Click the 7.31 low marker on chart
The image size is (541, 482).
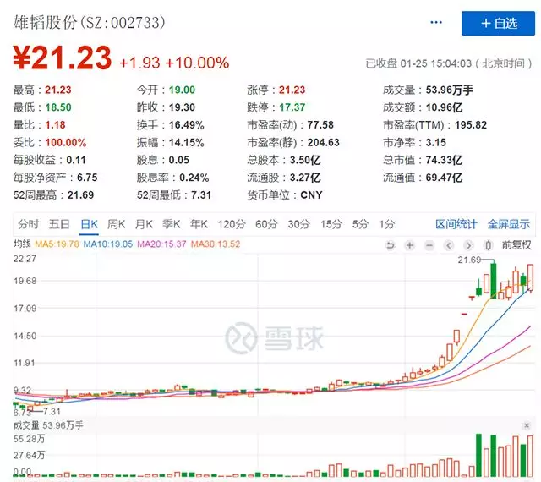tap(52, 411)
